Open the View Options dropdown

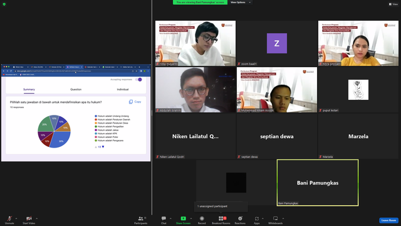(x=241, y=3)
